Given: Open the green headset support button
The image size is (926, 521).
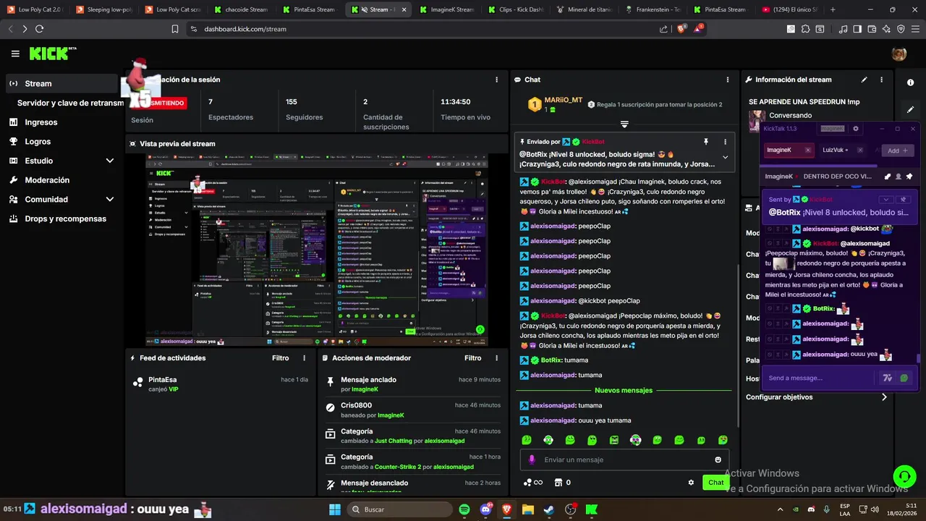Looking at the screenshot, I should tap(904, 476).
